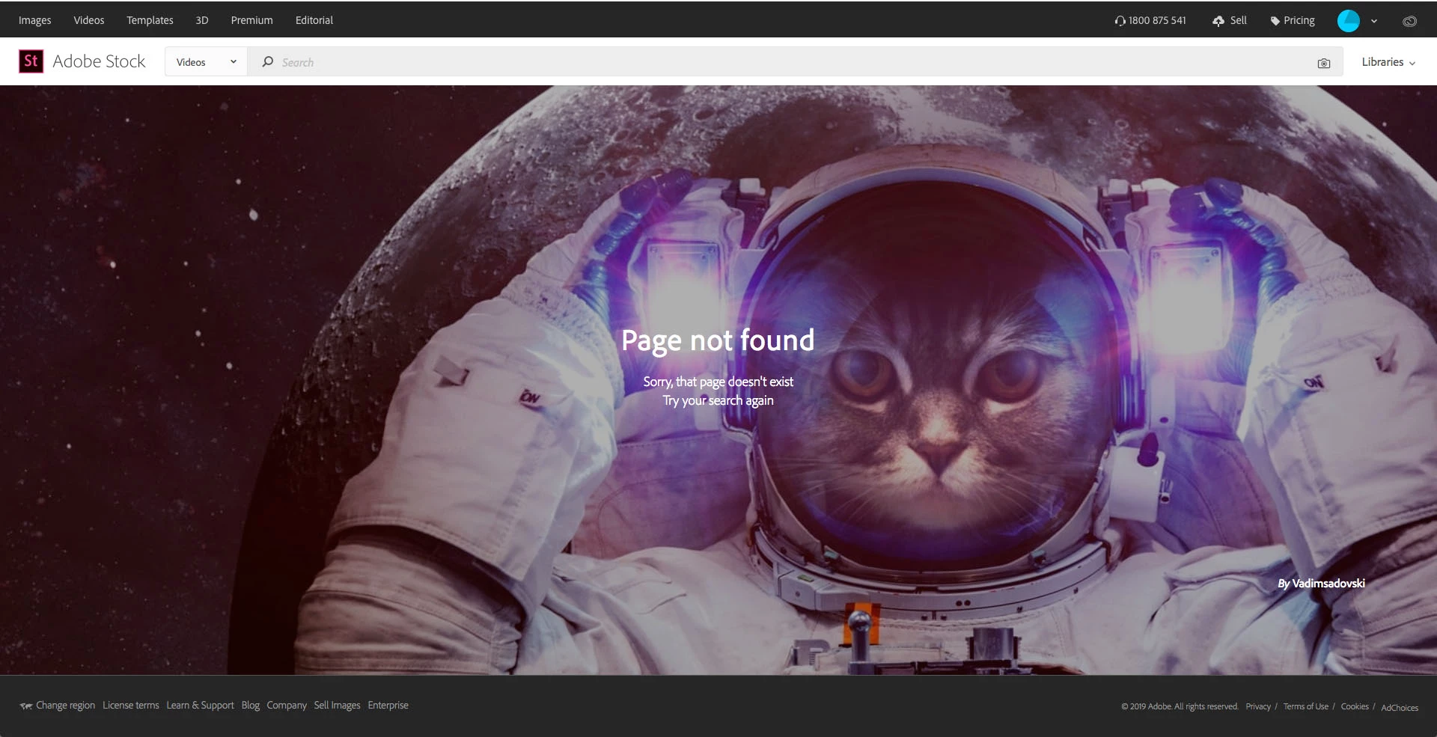The width and height of the screenshot is (1437, 737).
Task: Click the AdChoices footer link
Action: [x=1400, y=707]
